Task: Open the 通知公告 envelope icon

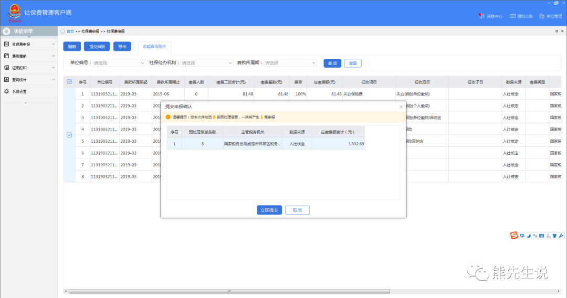Action: tap(512, 16)
